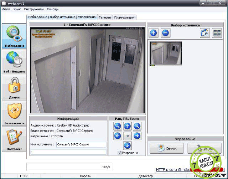Take a snapshot with the Снимок button

[x=167, y=148]
